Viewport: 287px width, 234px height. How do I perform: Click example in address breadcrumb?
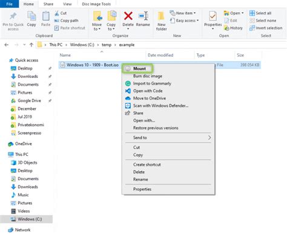click(x=127, y=45)
